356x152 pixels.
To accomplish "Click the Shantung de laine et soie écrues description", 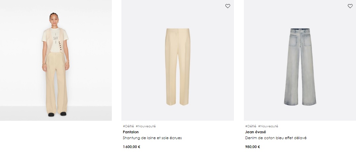I will [x=152, y=138].
